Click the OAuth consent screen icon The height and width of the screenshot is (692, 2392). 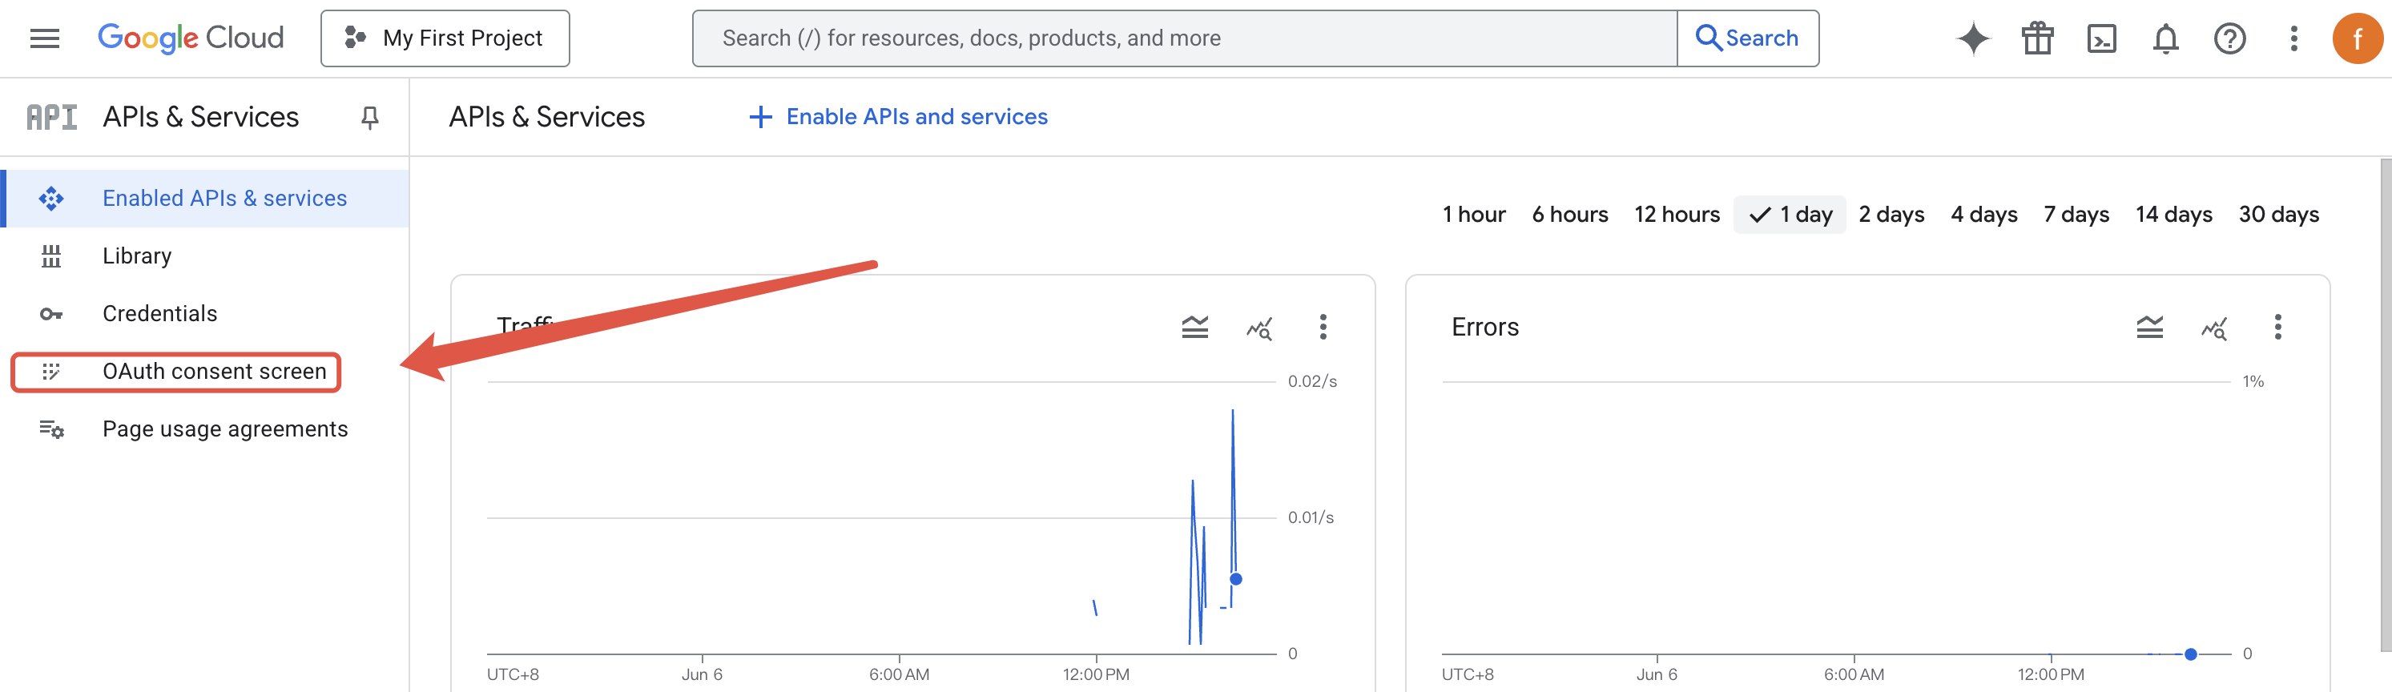coord(51,372)
